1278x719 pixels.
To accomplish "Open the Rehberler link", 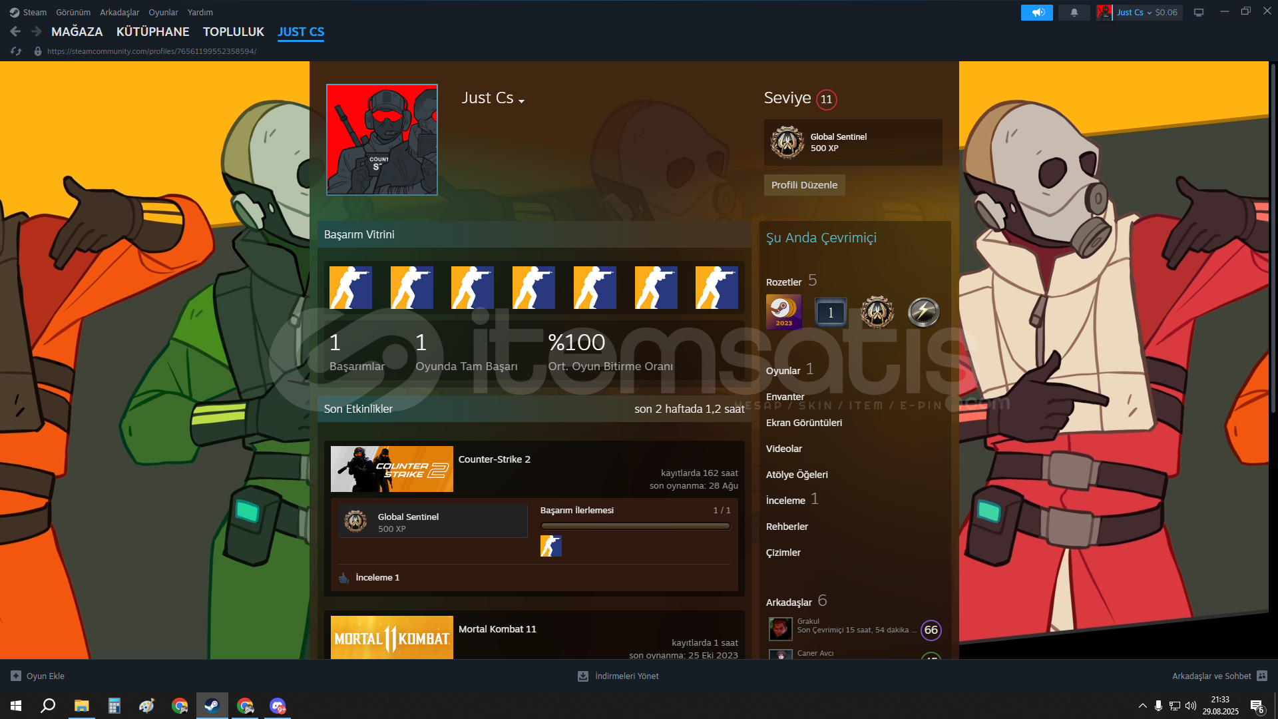I will coord(787,527).
